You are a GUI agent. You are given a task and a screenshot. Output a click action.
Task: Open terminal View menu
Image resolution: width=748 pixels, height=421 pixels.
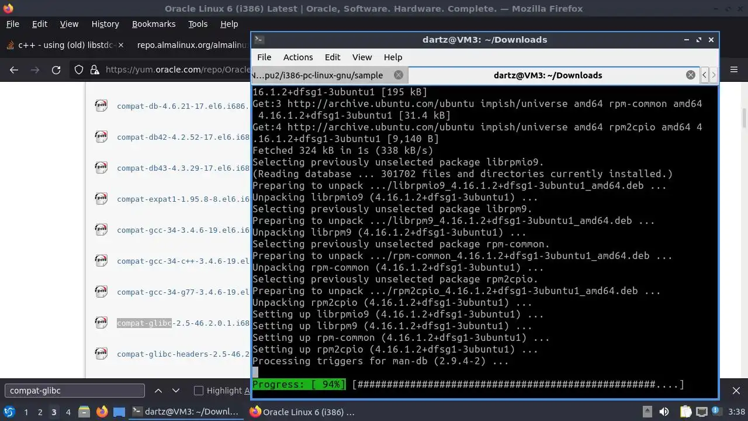coord(362,57)
